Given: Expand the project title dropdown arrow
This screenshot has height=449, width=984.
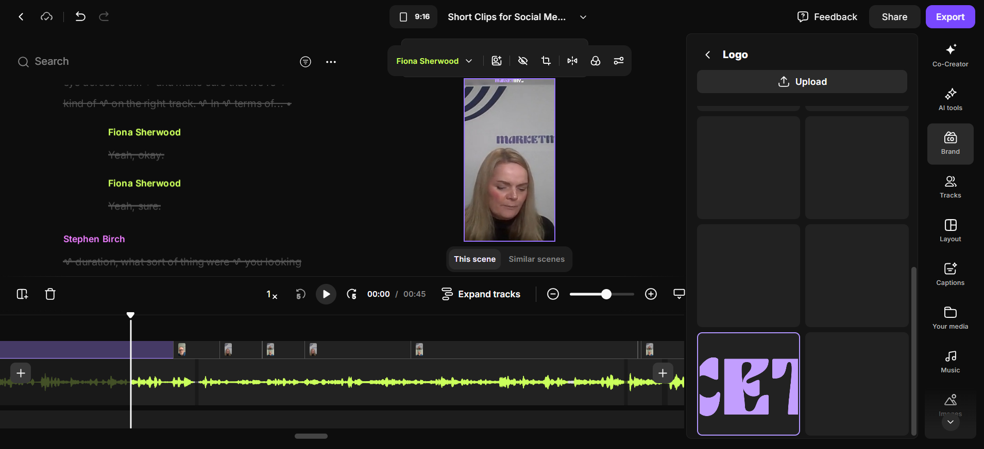Looking at the screenshot, I should tap(583, 17).
